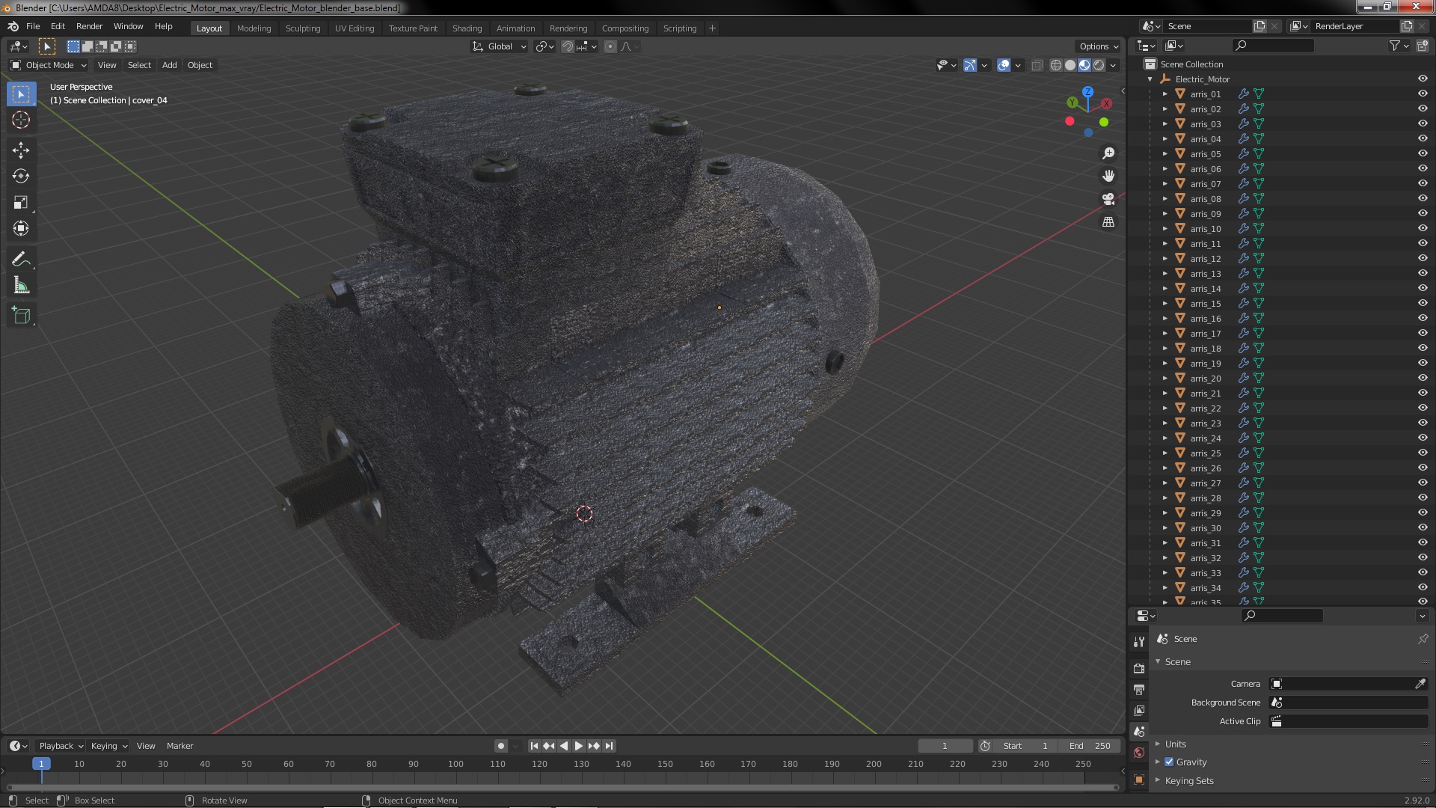Click the timeline horizontal scrollbar
The image size is (1436, 808).
[562, 787]
